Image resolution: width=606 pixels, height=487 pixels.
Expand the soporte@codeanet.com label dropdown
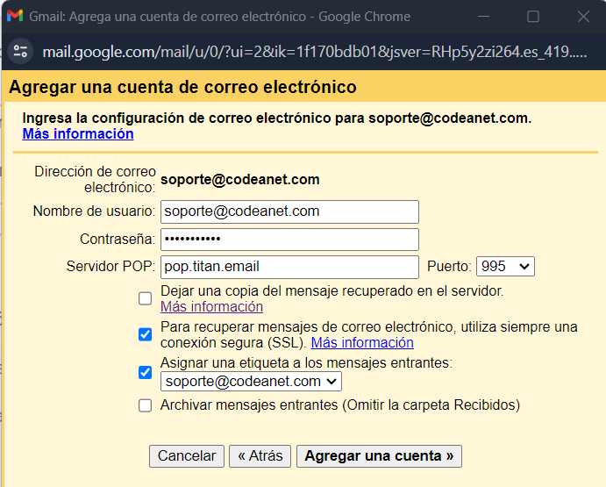click(x=251, y=382)
